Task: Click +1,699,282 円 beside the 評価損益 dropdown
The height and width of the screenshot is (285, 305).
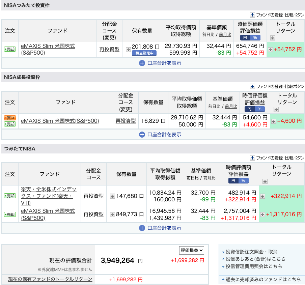Action: (188, 260)
